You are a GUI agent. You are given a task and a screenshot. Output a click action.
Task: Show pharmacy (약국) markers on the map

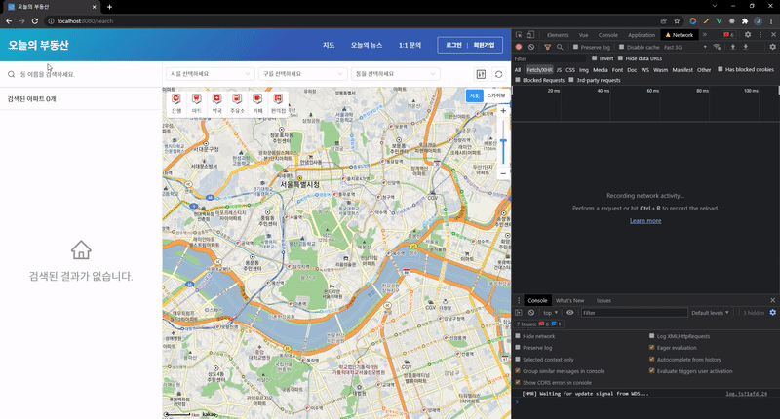(x=216, y=103)
